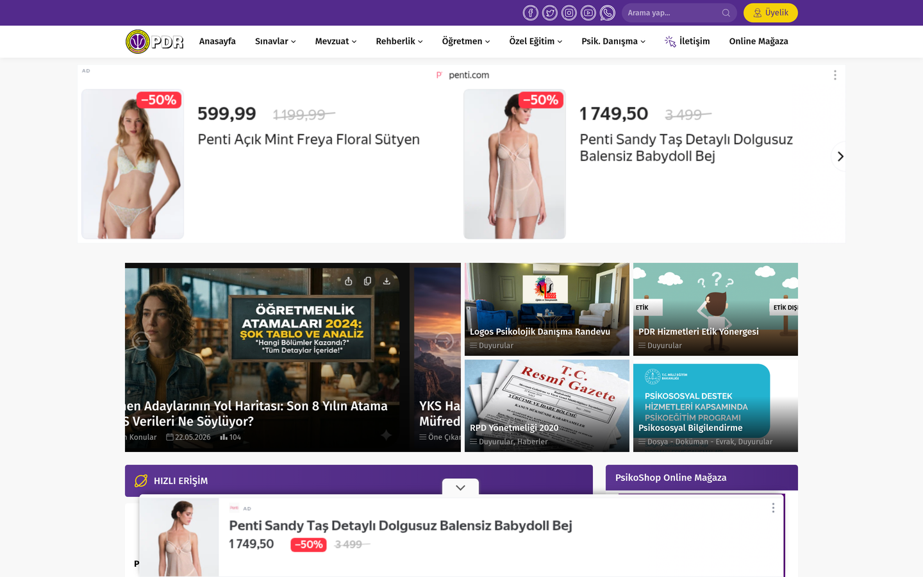Click the search magnifier icon
The height and width of the screenshot is (577, 923).
pyautogui.click(x=726, y=13)
